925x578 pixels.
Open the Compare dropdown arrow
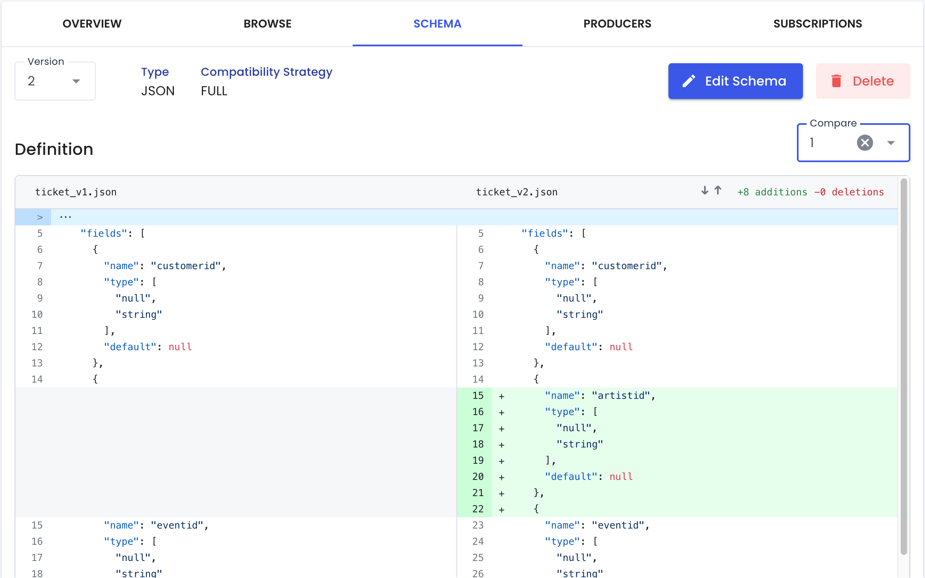891,143
